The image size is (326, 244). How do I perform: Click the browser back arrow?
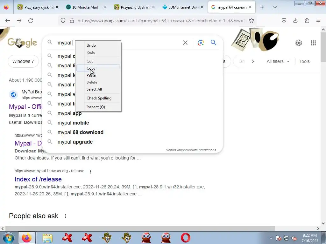[8, 21]
